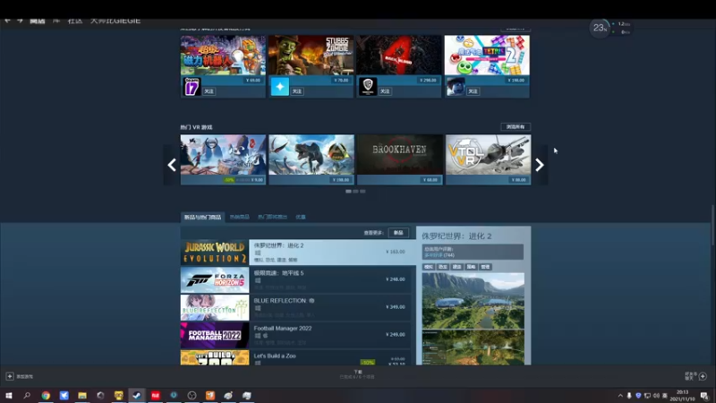Open the Windows notification center icon

[x=704, y=396]
